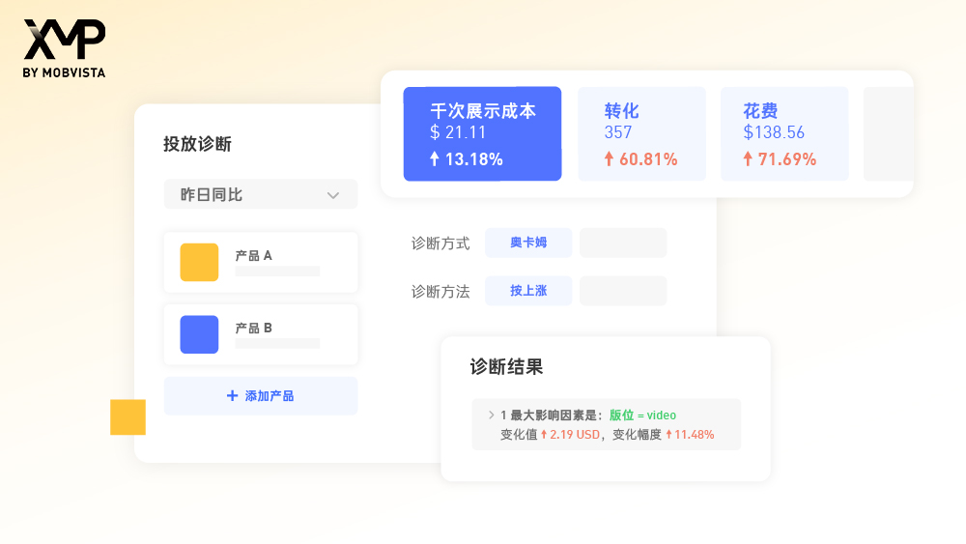Click the 投放诊断 heading
Viewport: 966px width, 544px height.
pos(197,144)
